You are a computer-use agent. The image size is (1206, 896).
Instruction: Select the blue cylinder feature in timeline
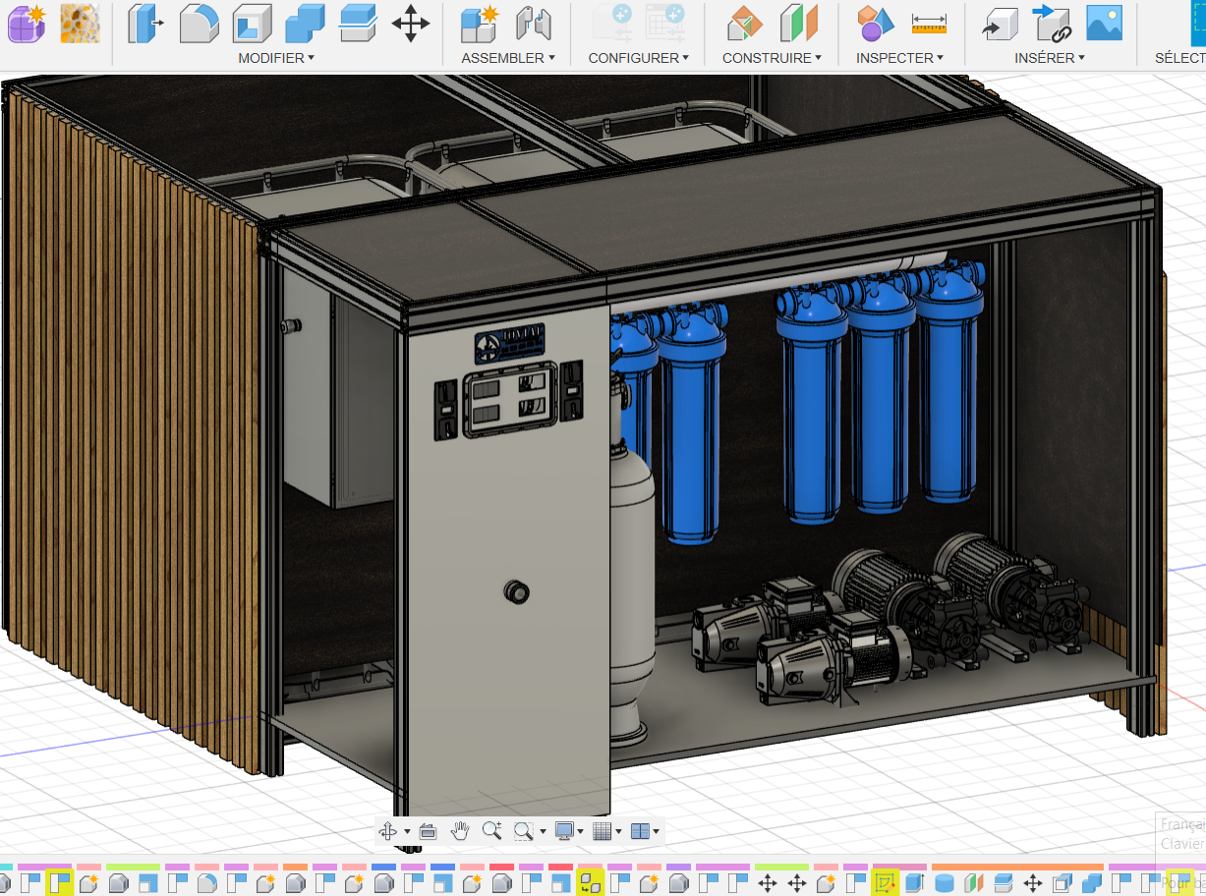click(945, 883)
